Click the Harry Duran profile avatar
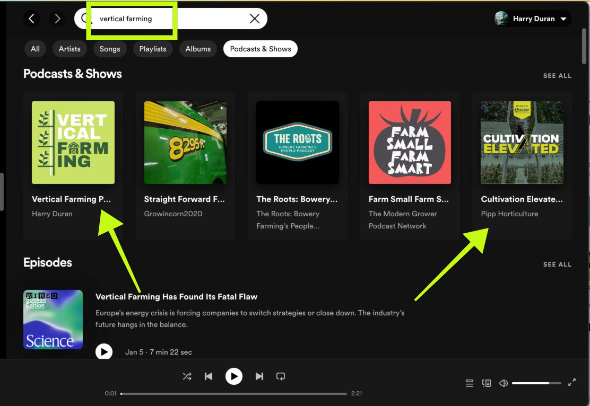 [x=501, y=19]
